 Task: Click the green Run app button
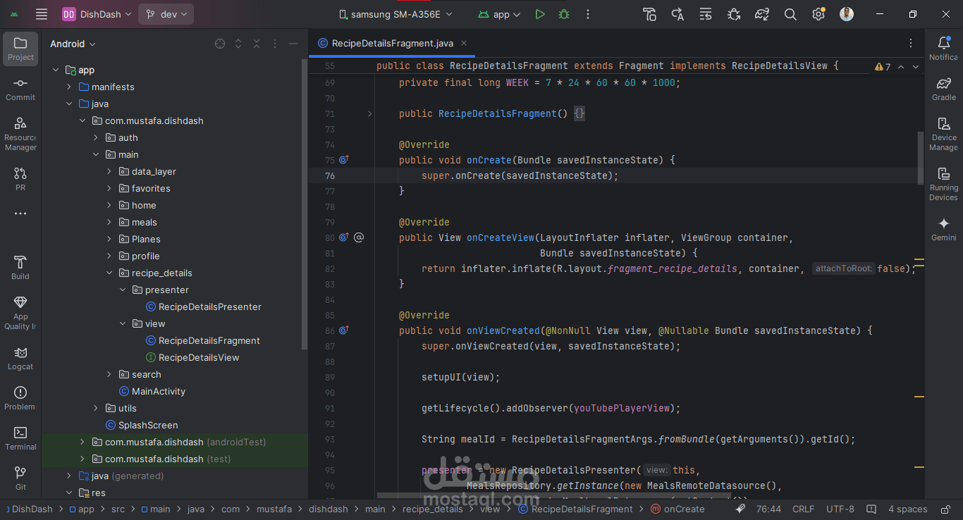click(x=540, y=14)
